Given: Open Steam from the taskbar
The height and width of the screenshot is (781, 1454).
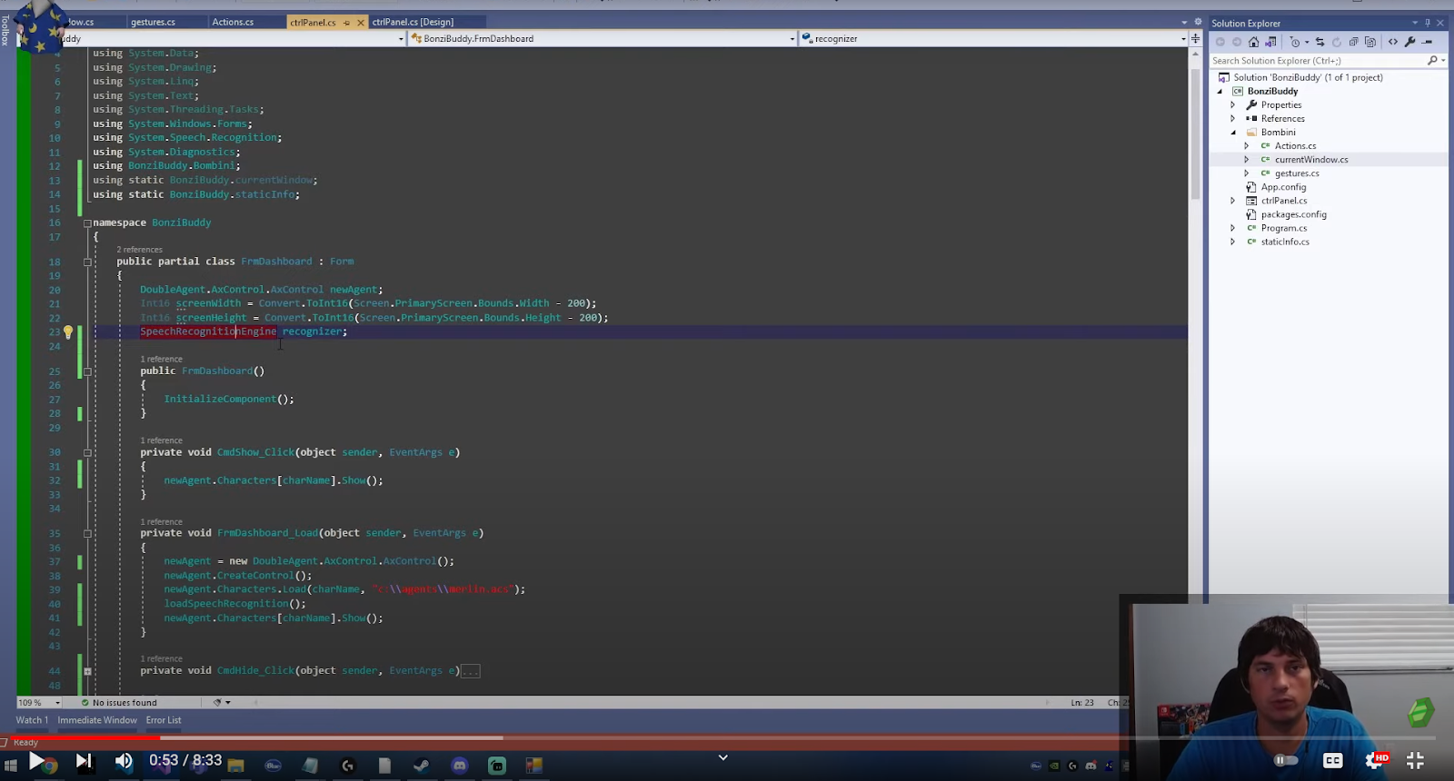Looking at the screenshot, I should pyautogui.click(x=422, y=766).
